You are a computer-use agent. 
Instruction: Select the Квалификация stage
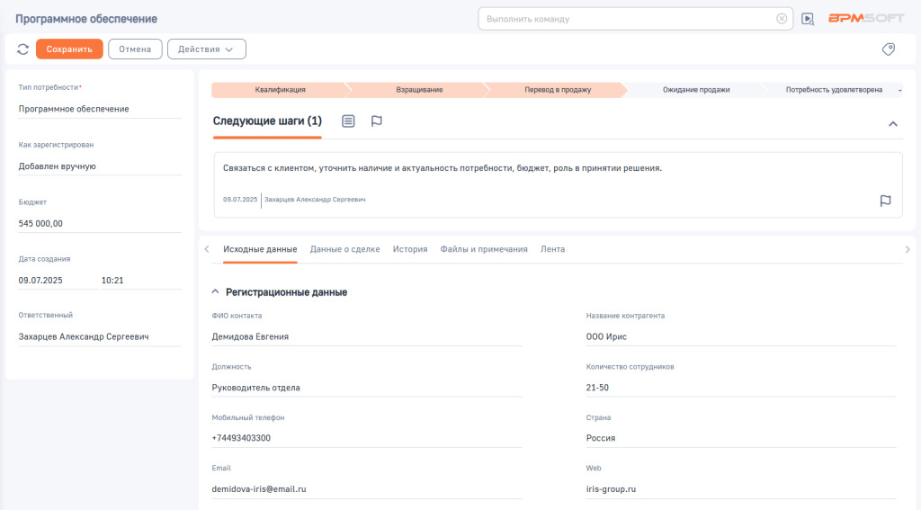click(280, 90)
